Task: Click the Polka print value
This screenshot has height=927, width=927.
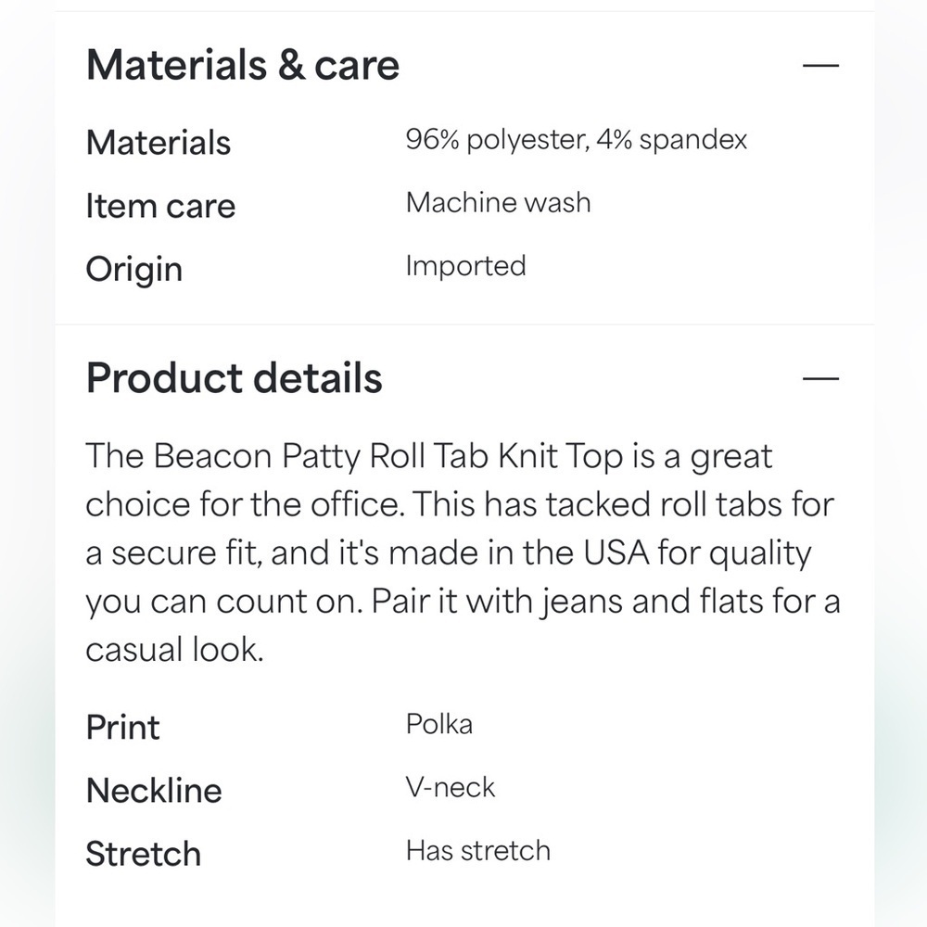Action: pyautogui.click(x=439, y=724)
